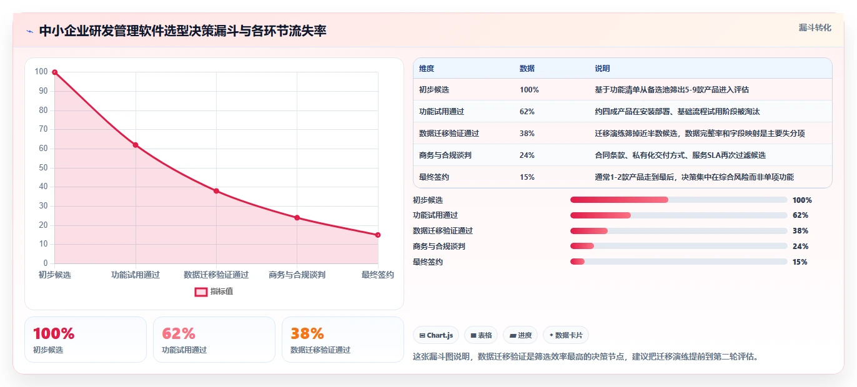The image size is (857, 387).
Task: Click the 商务与合规谈判 progress bar
Action: pos(678,247)
